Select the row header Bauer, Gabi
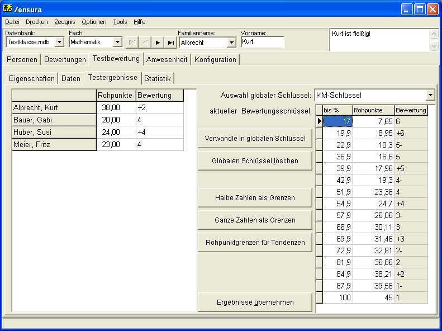The image size is (442, 331). [x=54, y=120]
